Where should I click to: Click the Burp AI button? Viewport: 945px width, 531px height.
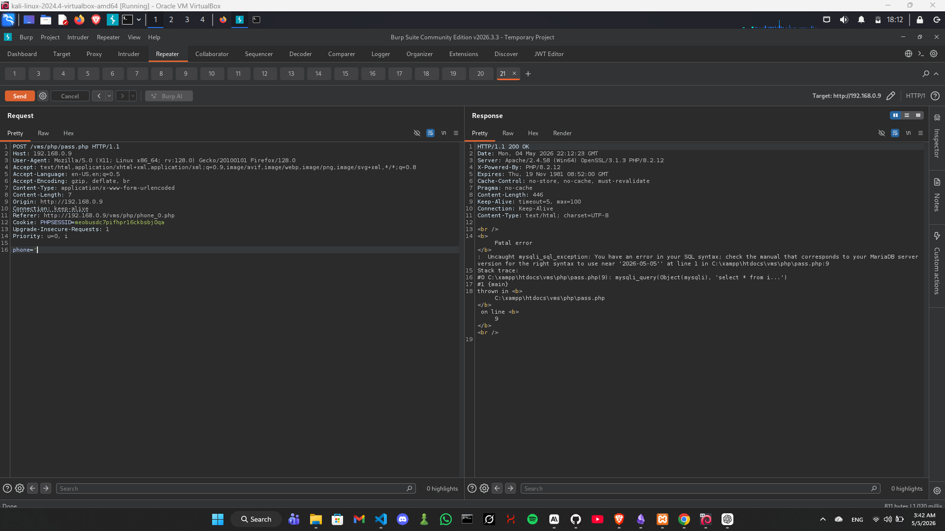(x=169, y=96)
